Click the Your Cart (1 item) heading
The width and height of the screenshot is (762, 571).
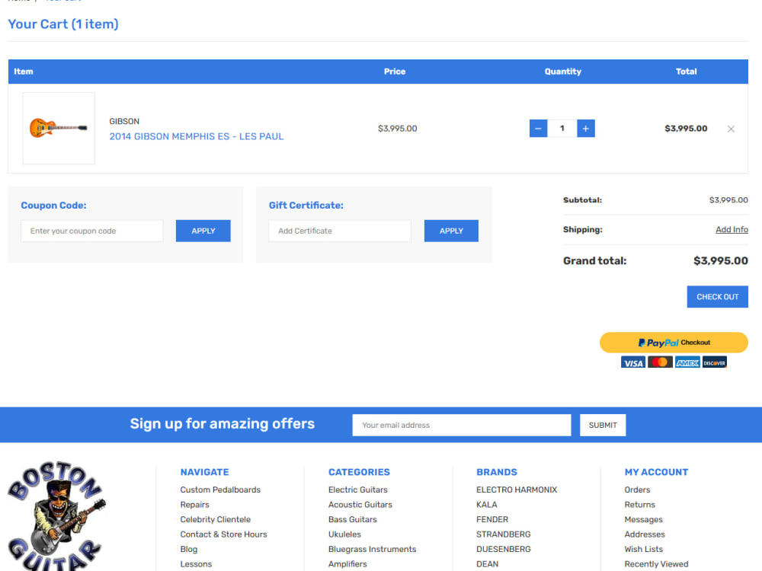coord(63,24)
